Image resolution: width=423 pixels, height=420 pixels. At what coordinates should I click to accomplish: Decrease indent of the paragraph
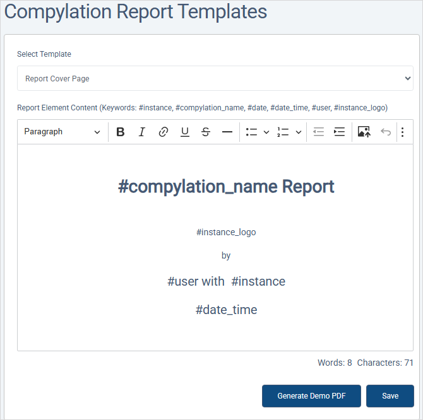(318, 132)
